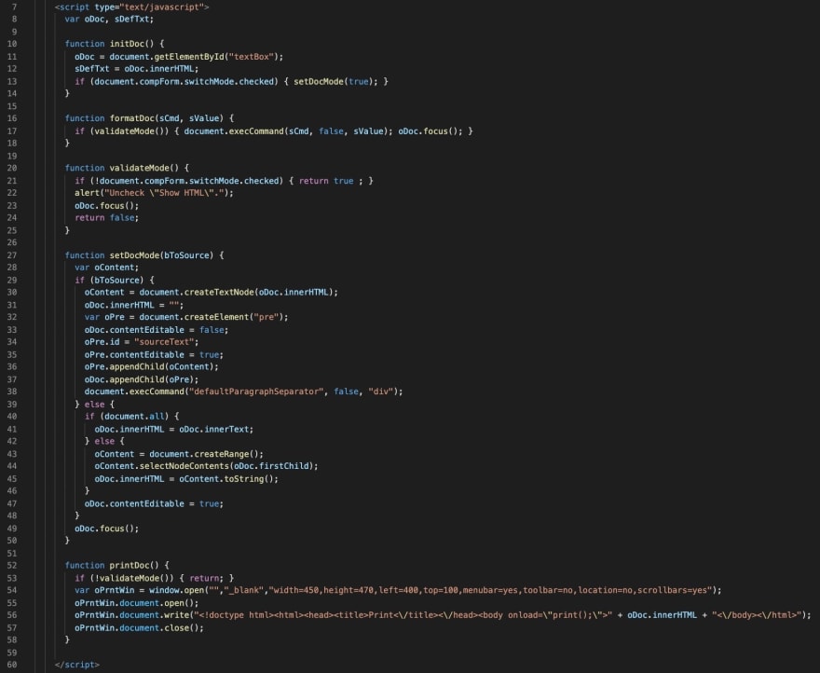Image resolution: width=820 pixels, height=673 pixels.
Task: Click 'oDoc.innerHTML = oDoc.innerText;' line
Action: click(174, 429)
